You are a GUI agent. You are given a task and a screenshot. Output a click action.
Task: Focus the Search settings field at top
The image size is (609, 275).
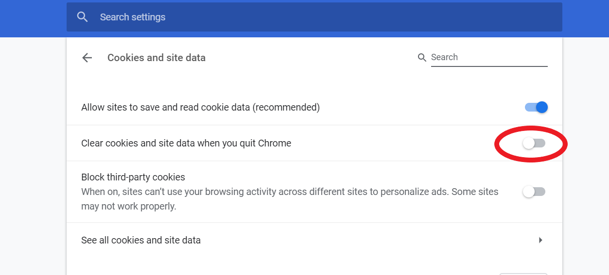(x=292, y=17)
